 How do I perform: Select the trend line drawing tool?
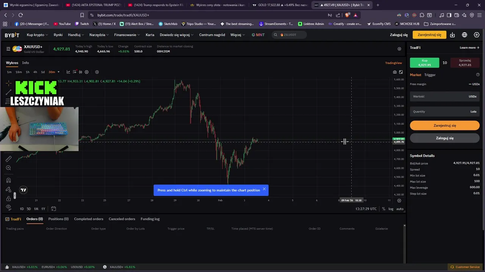tap(8, 92)
